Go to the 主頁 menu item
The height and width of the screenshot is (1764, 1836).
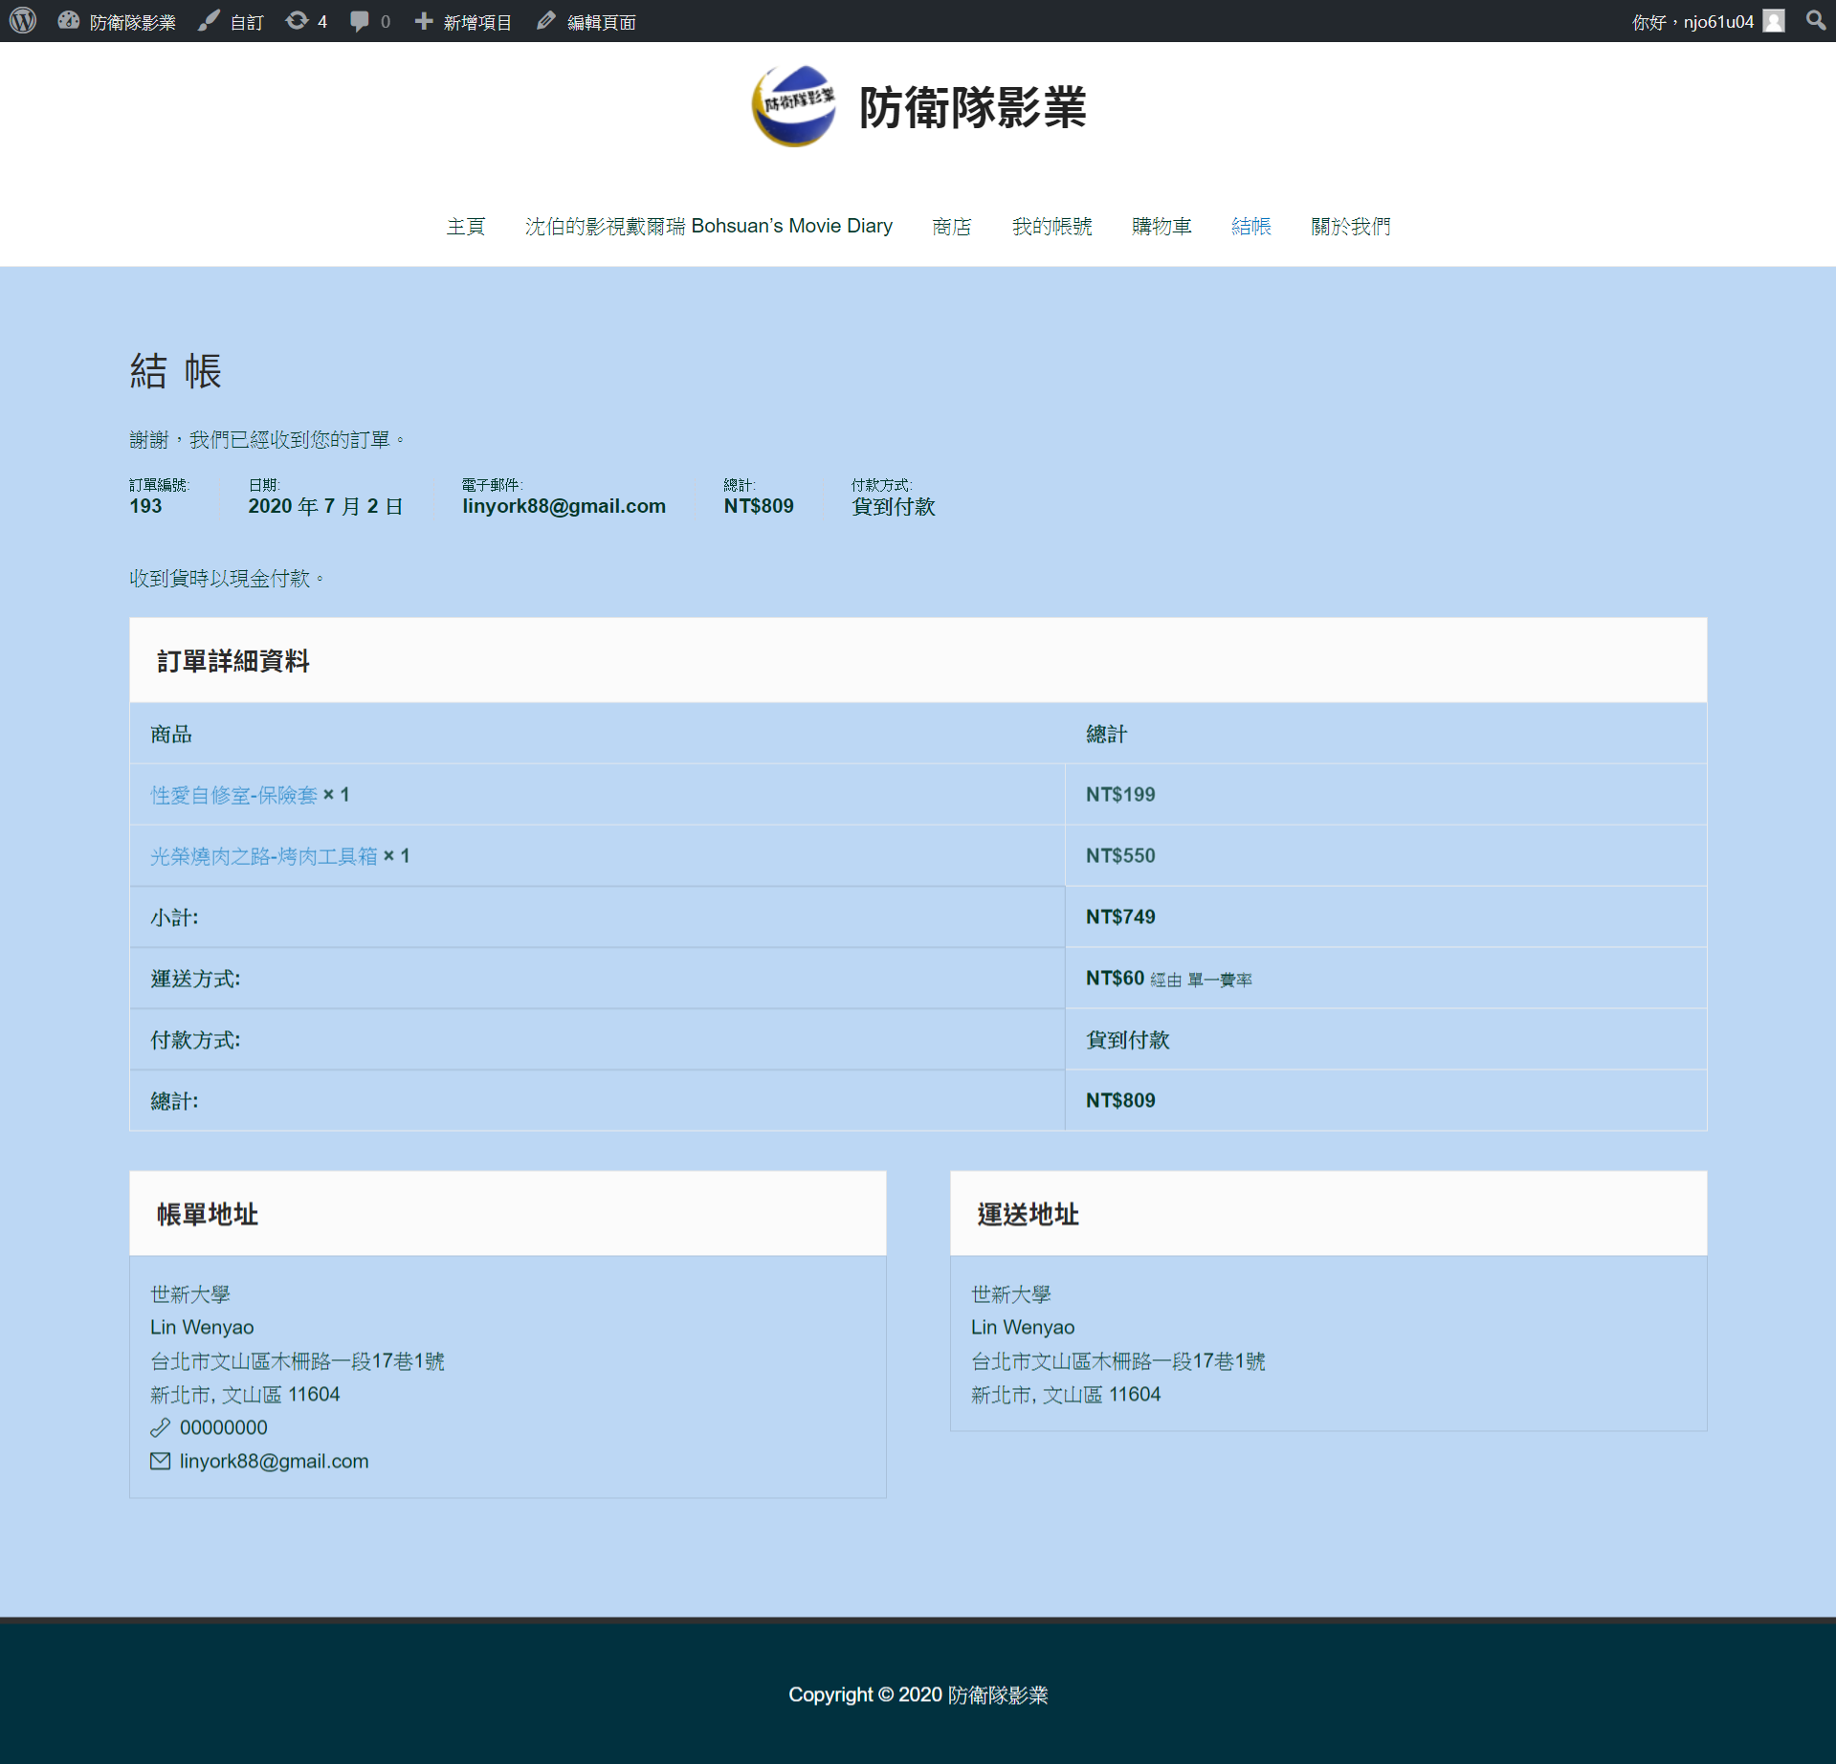click(x=466, y=227)
